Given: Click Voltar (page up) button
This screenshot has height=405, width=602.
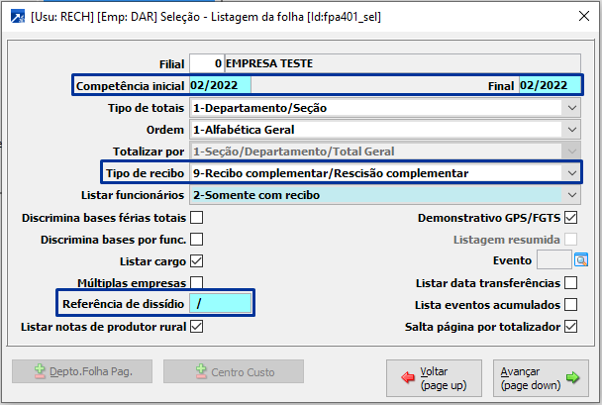Looking at the screenshot, I should (x=434, y=377).
